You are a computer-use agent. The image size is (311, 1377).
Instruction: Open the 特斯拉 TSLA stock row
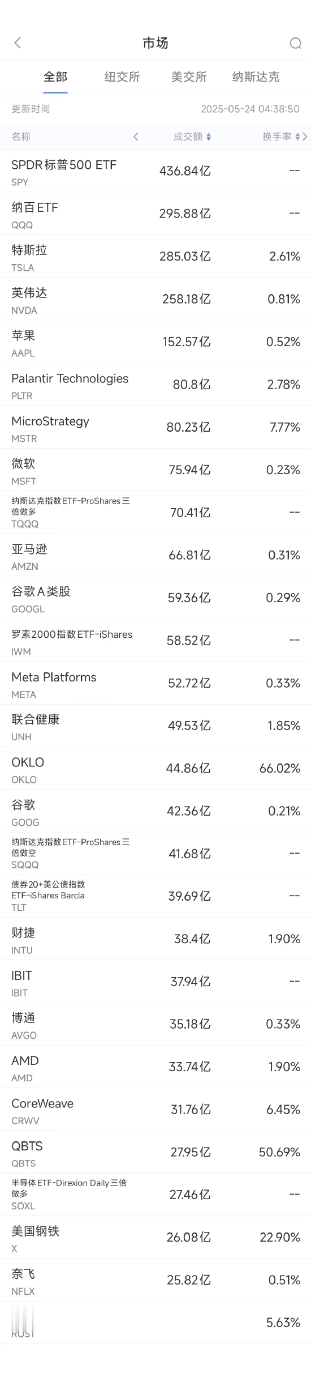click(x=155, y=257)
